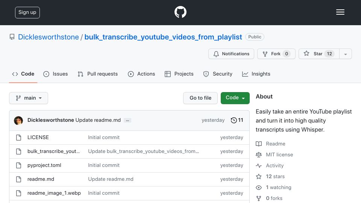
Task: Open the LICENSE file
Action: click(38, 138)
